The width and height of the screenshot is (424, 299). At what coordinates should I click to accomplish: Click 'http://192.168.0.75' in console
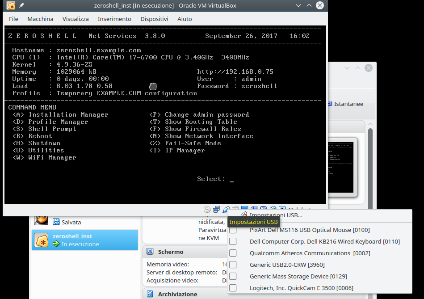tap(235, 72)
